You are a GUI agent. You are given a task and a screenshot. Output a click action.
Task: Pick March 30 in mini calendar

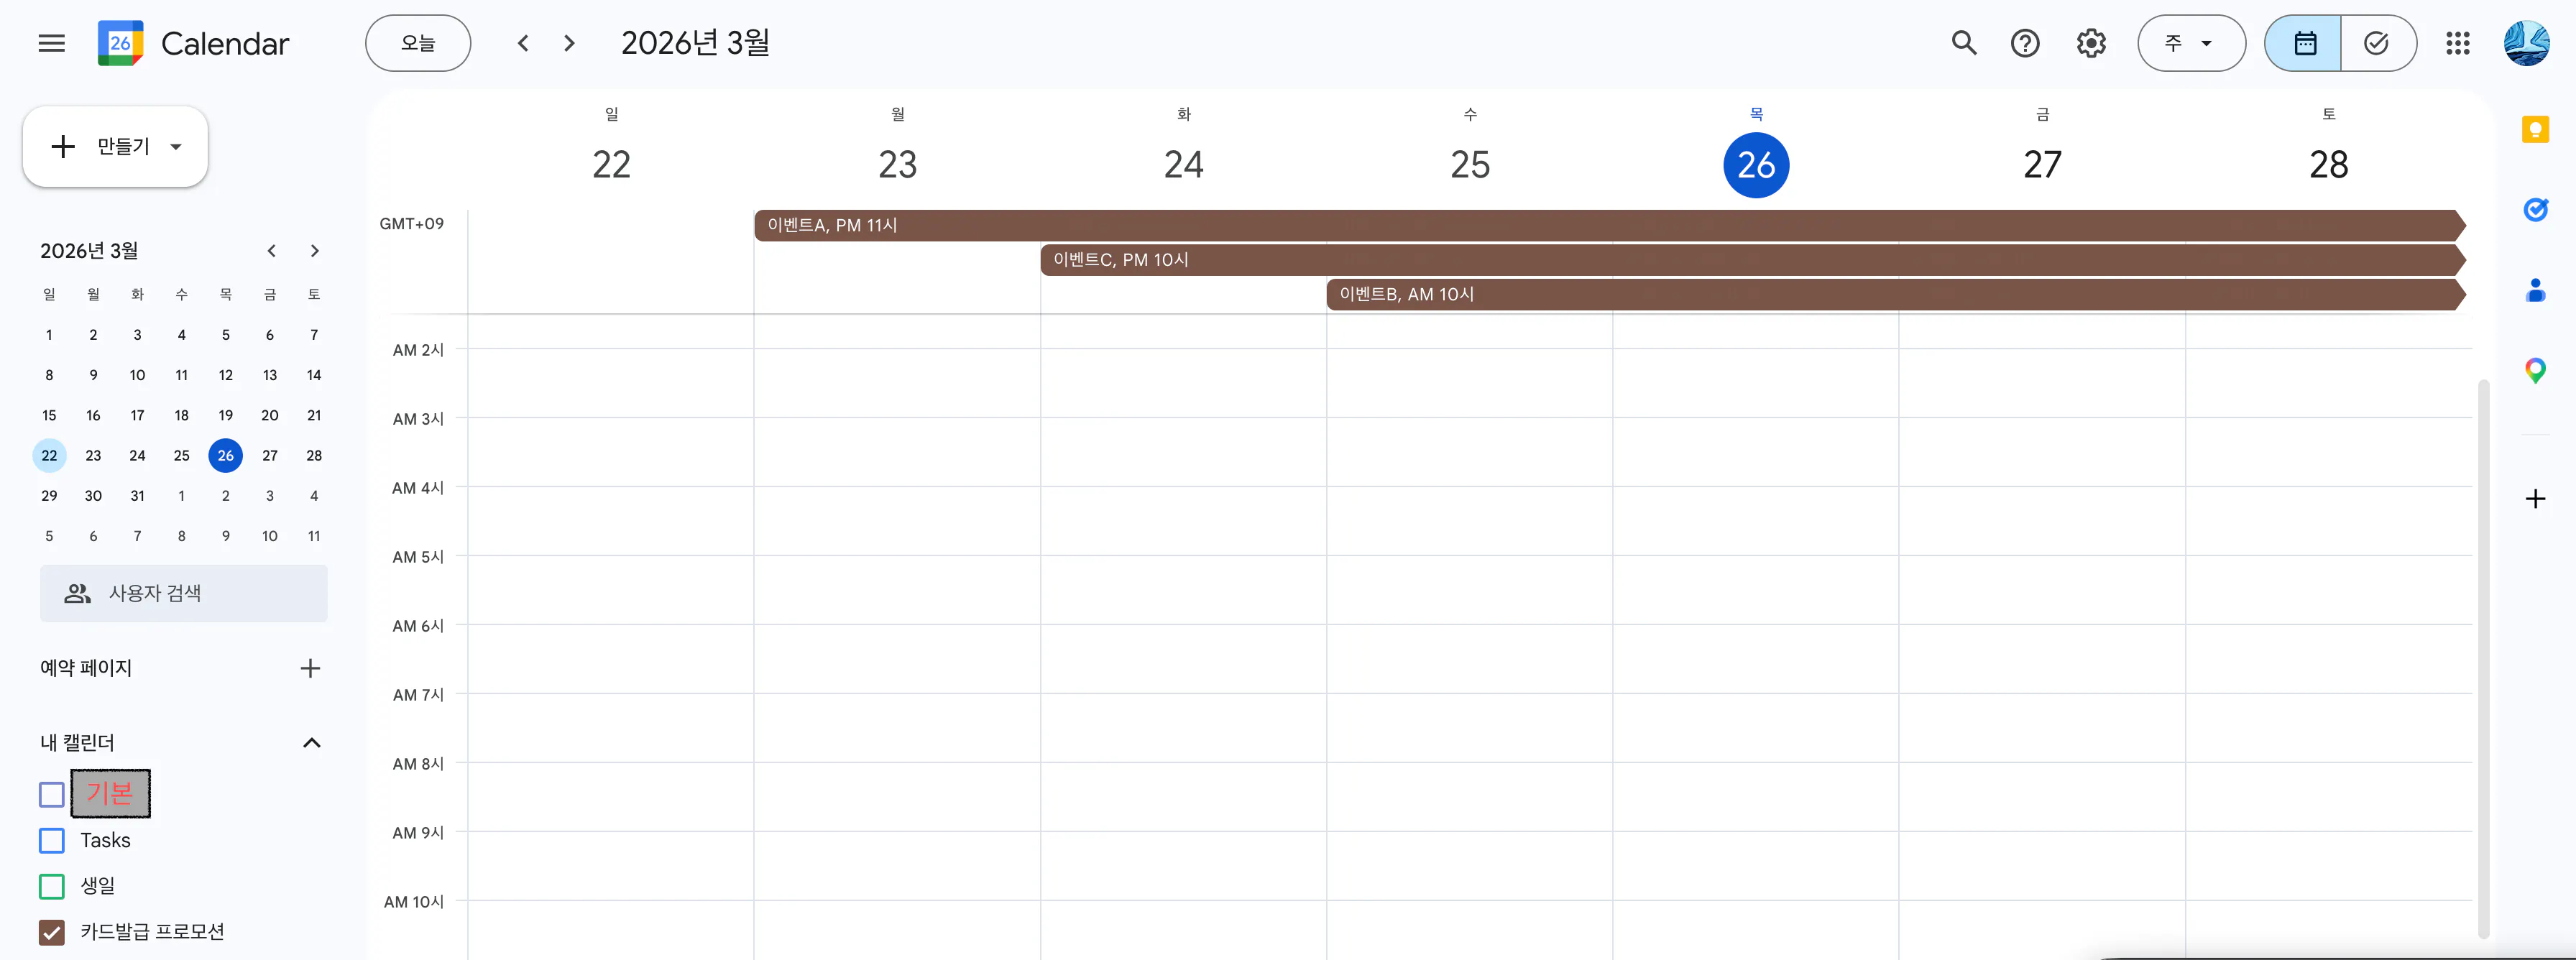93,496
